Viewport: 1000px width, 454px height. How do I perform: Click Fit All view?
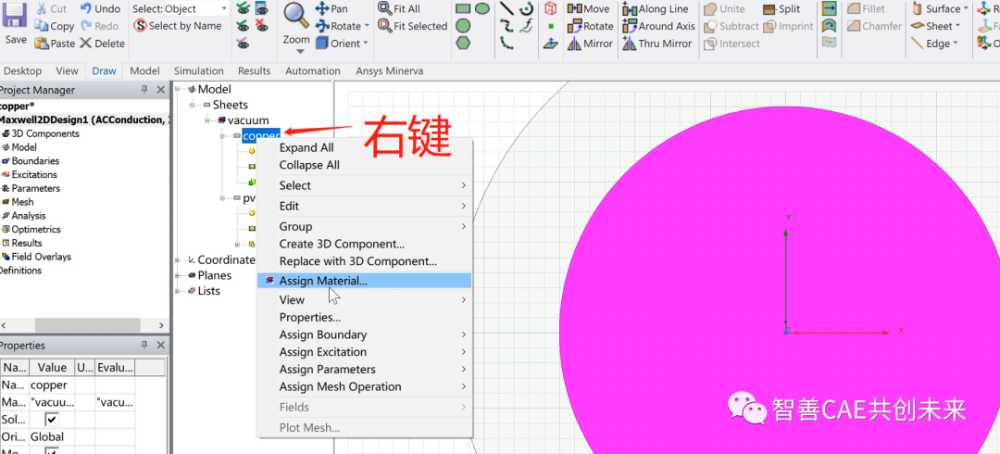click(399, 9)
